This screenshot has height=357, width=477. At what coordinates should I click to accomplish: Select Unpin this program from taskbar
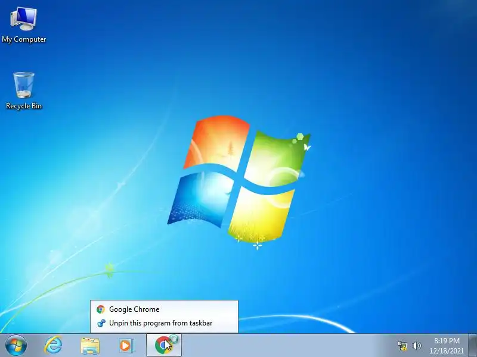pos(165,323)
